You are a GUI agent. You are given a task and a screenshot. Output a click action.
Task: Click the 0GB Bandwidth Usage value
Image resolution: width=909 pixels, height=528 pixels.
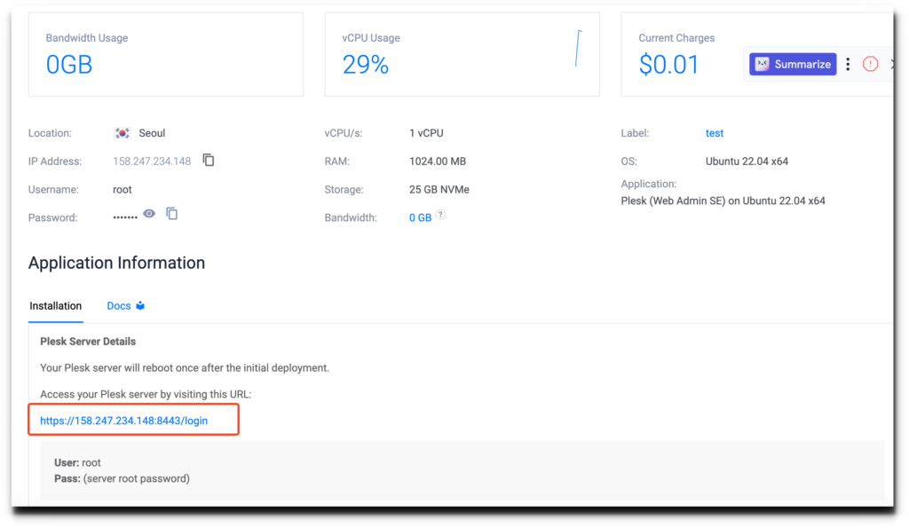tap(69, 64)
